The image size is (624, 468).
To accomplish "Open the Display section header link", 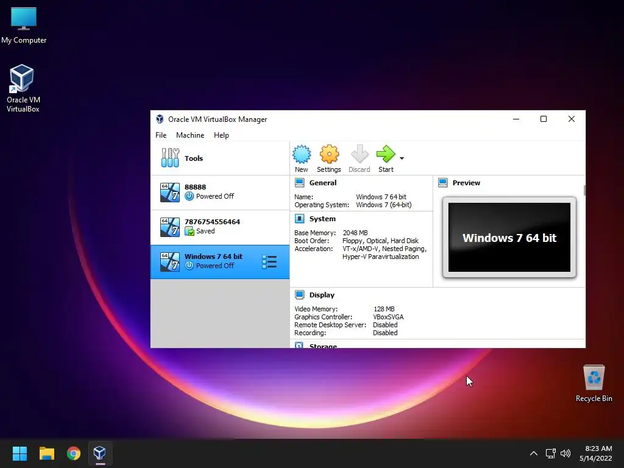I will [322, 295].
